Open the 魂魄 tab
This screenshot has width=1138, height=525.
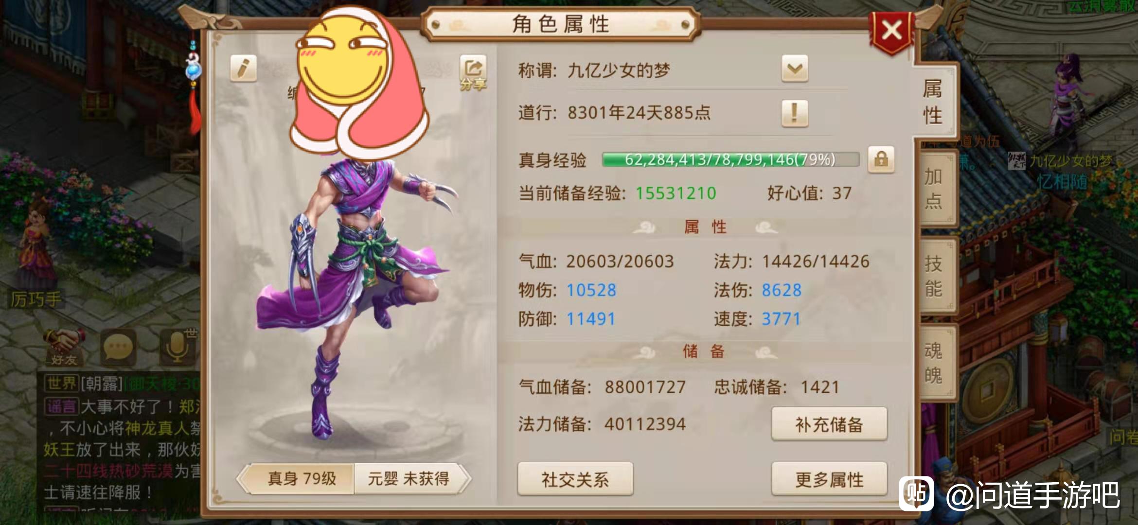pyautogui.click(x=934, y=363)
